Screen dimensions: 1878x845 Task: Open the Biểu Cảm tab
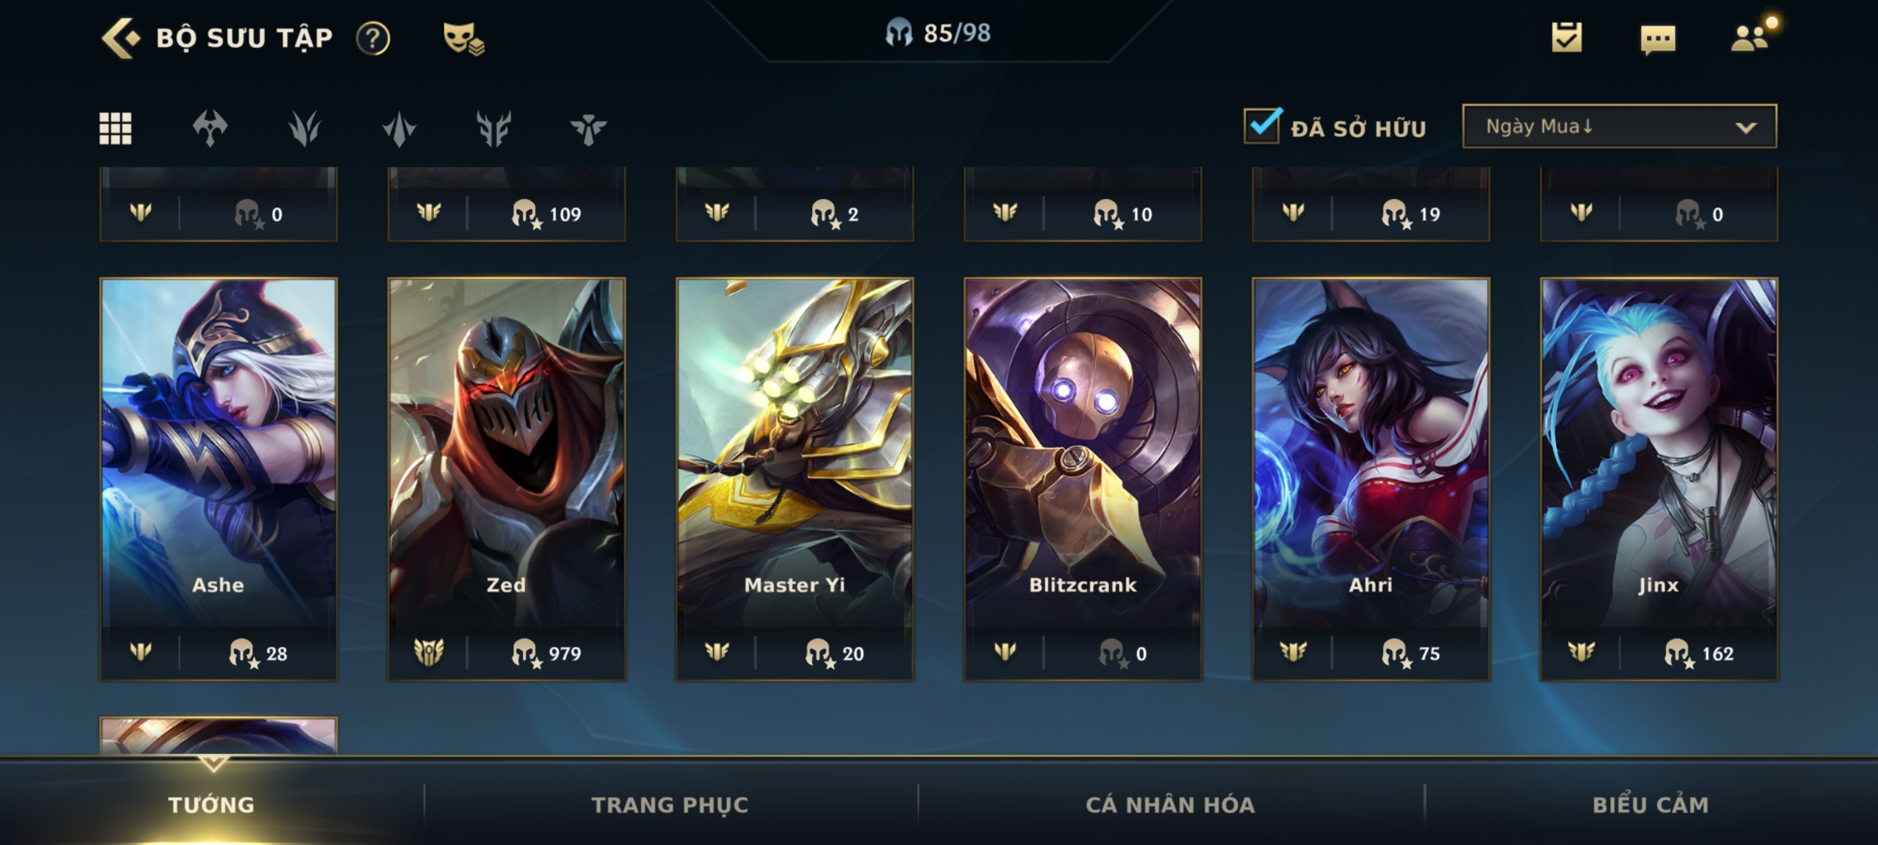[x=1650, y=804]
